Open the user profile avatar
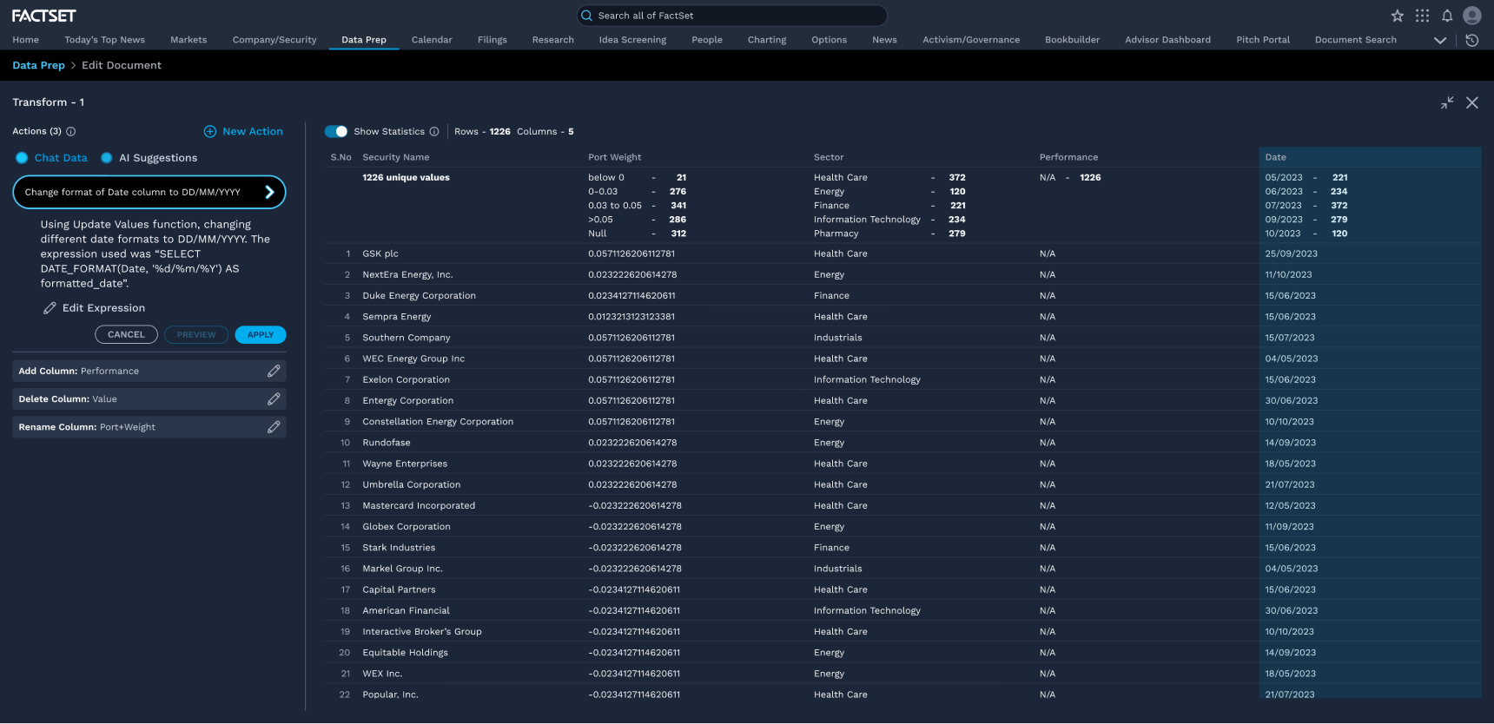Image resolution: width=1494 pixels, height=724 pixels. 1471,16
